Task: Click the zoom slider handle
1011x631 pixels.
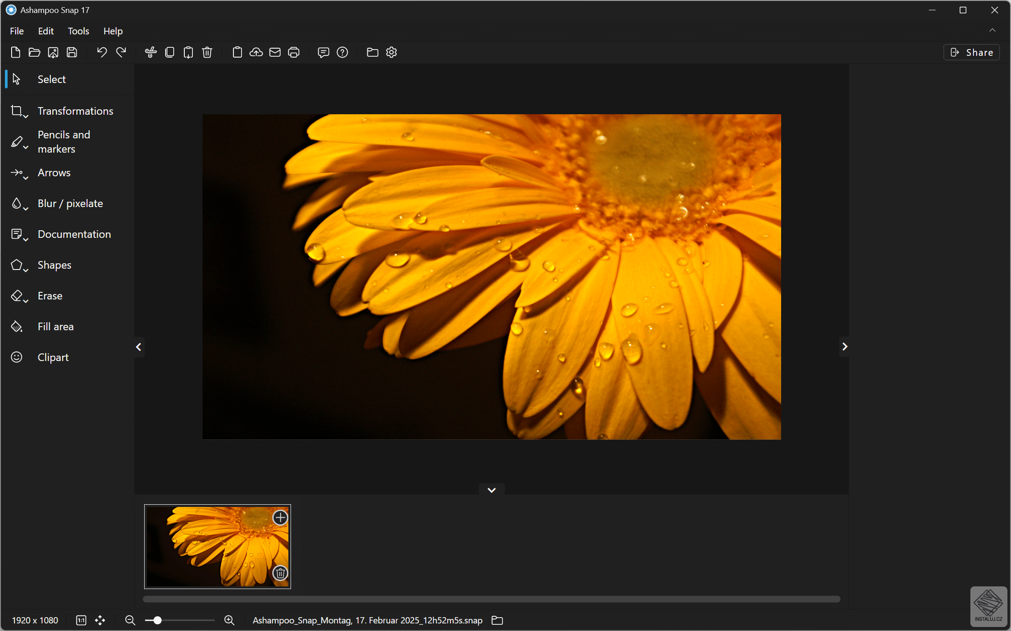Action: [x=157, y=620]
